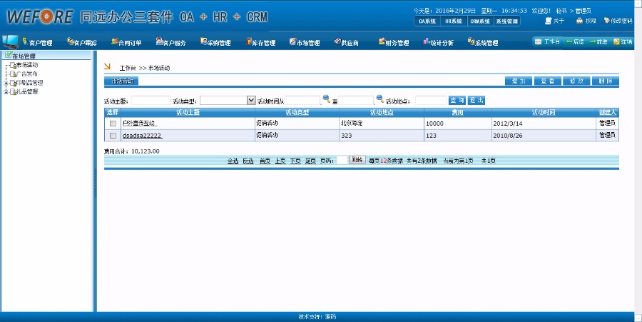Open the 修改密码 link

pyautogui.click(x=618, y=21)
